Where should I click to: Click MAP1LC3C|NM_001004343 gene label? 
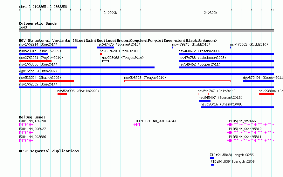click(x=156, y=121)
